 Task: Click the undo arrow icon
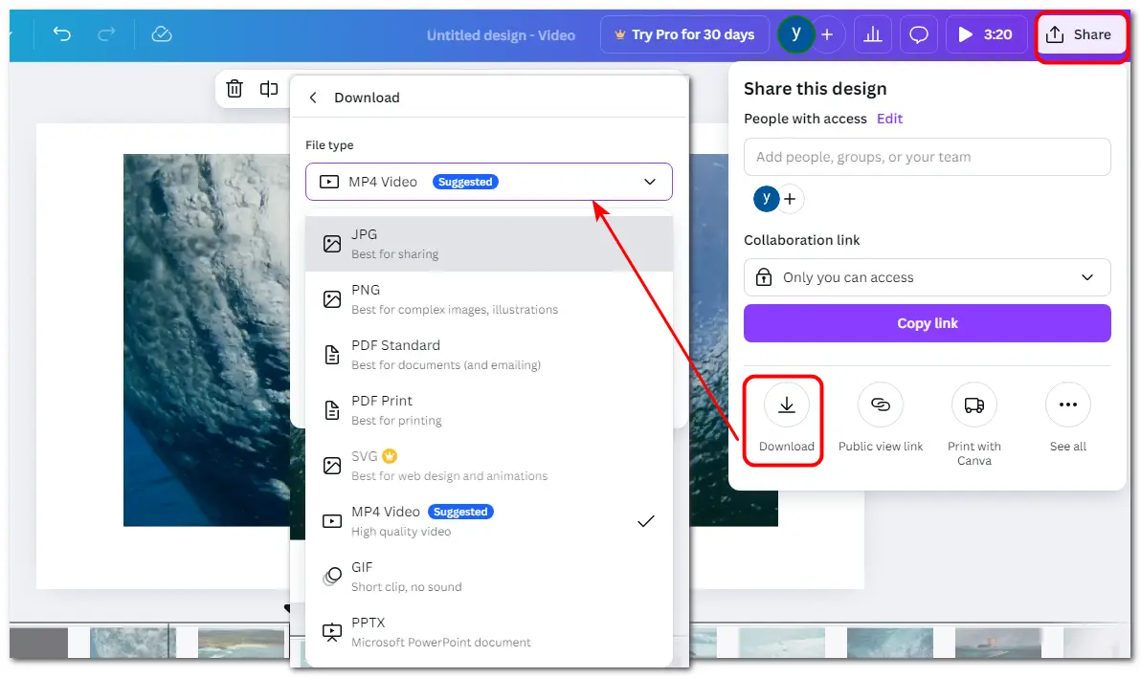(x=62, y=34)
